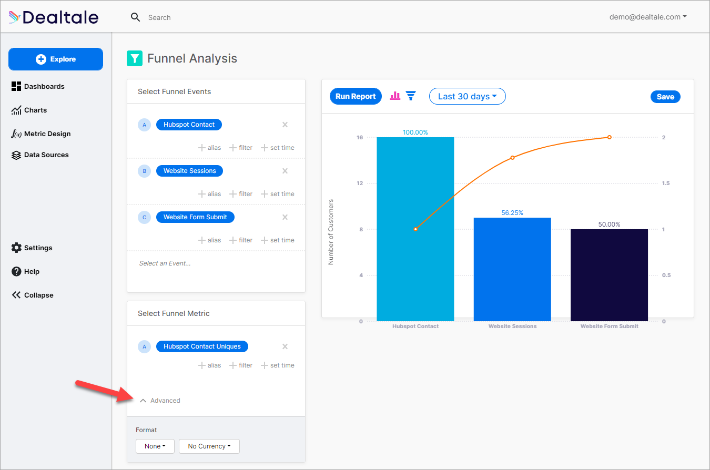Set time for Website Form Submit event

pos(278,240)
